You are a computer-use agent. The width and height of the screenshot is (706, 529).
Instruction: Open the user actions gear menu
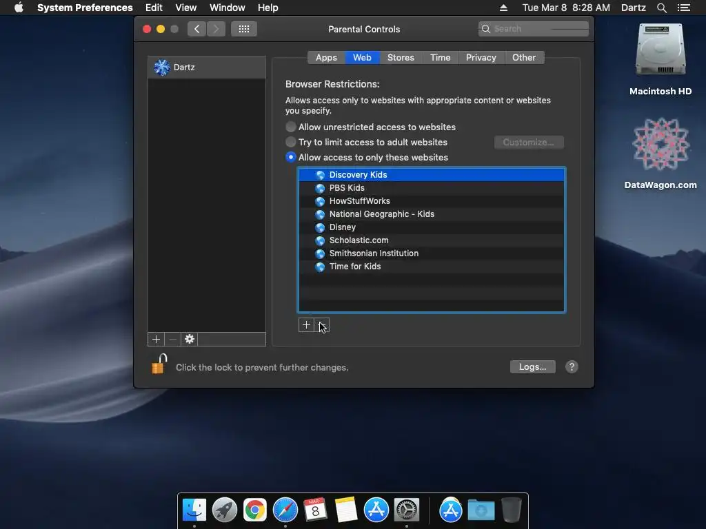[190, 339]
